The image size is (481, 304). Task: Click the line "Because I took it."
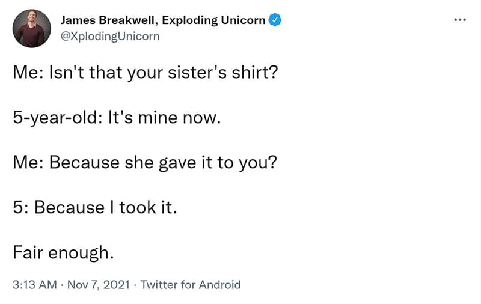click(106, 208)
